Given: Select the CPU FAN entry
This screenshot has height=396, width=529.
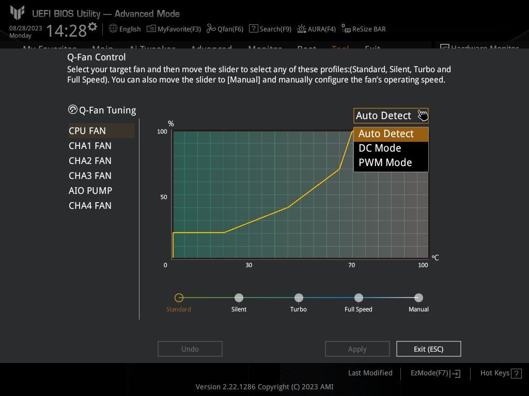Looking at the screenshot, I should (101, 130).
